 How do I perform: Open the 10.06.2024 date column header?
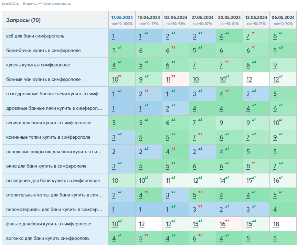pos(149,18)
